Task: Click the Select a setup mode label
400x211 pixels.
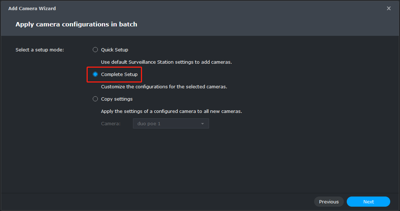Action: click(40, 50)
